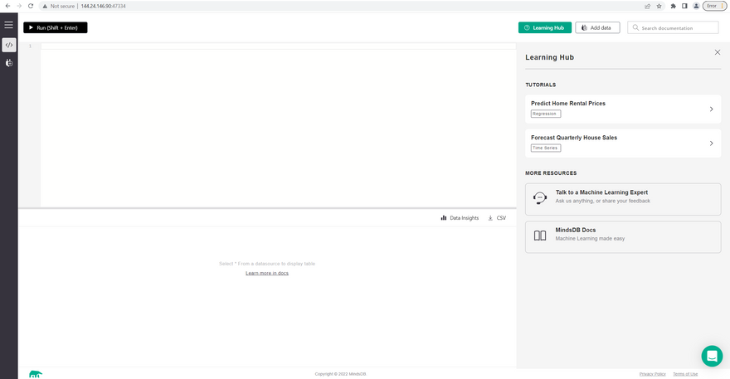The image size is (730, 379).
Task: Open the Learning Hub button
Action: coord(544,27)
